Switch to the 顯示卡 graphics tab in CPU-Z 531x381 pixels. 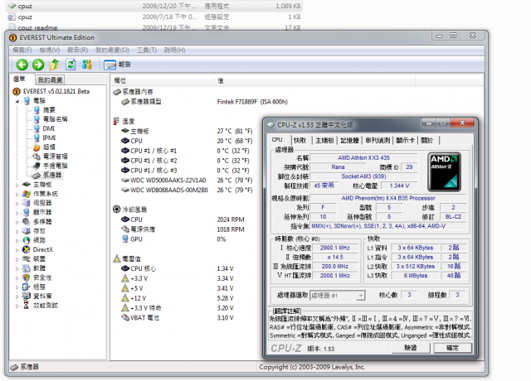click(405, 140)
